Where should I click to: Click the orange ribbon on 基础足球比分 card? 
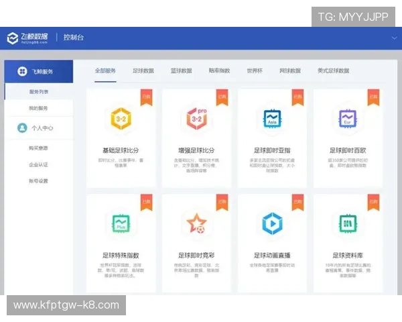146,97
